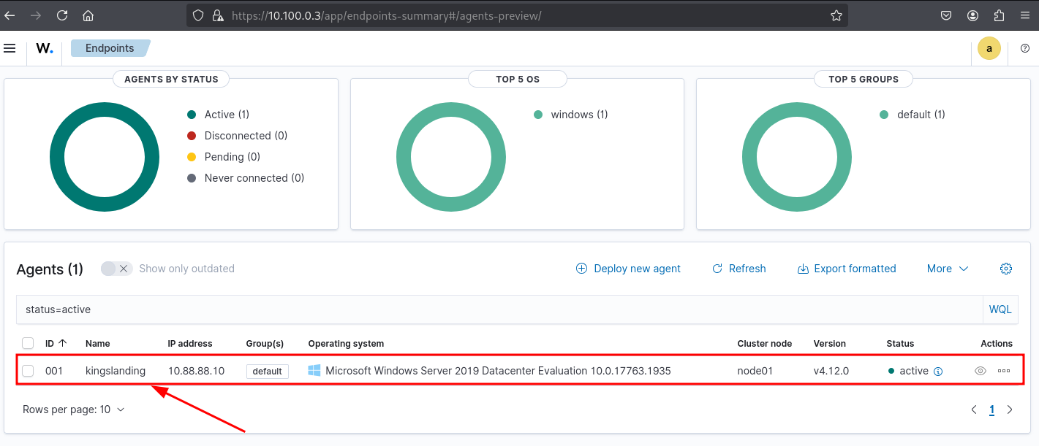
Task: Click Export formatted
Action: [846, 269]
